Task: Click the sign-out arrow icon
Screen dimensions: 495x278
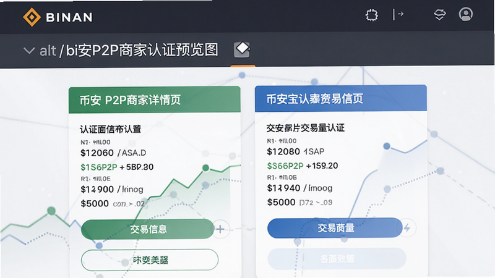Action: [x=398, y=14]
